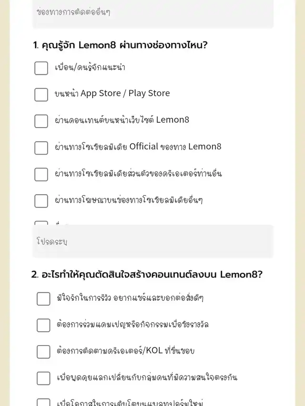Click the Official ของทาง Lemon8 label text
305x406 pixels.
(138, 147)
